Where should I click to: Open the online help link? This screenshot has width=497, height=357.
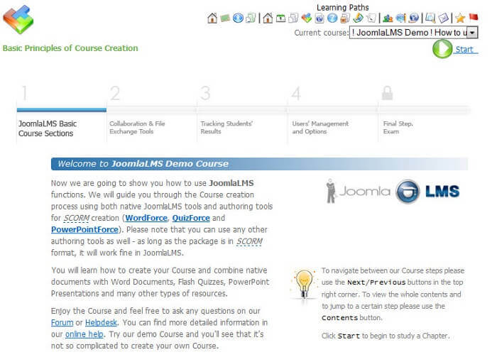[84, 334]
